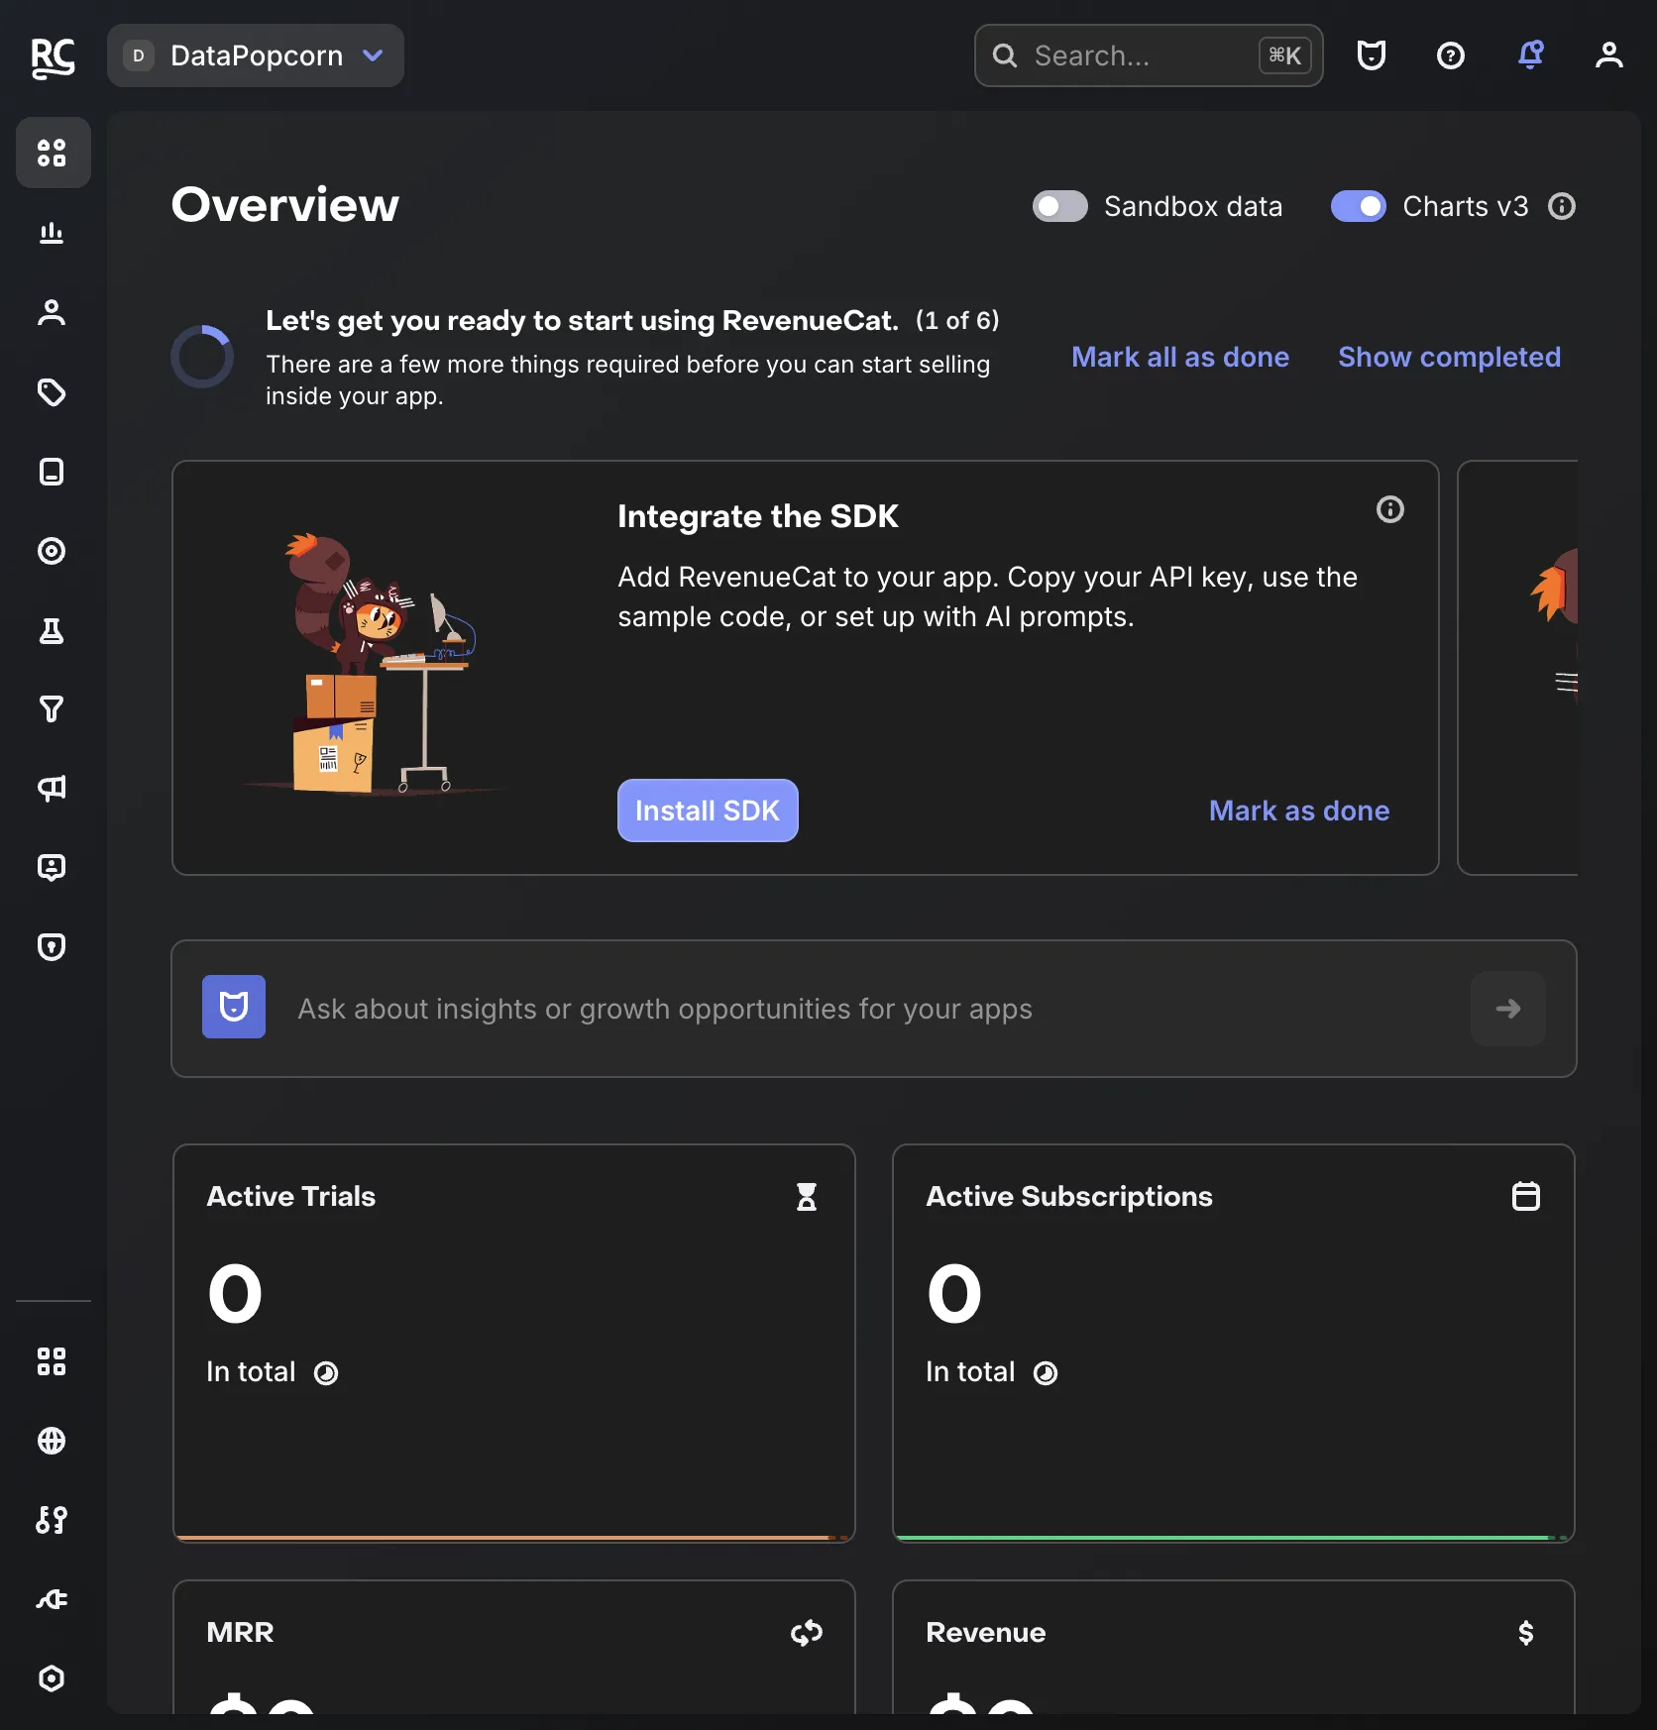Enable the Sandbox data toggle
1657x1730 pixels.
pyautogui.click(x=1059, y=206)
